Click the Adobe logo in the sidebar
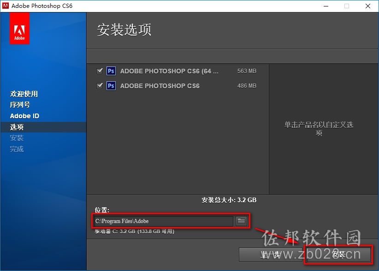Image resolution: width=379 pixels, height=271 pixels. [19, 29]
